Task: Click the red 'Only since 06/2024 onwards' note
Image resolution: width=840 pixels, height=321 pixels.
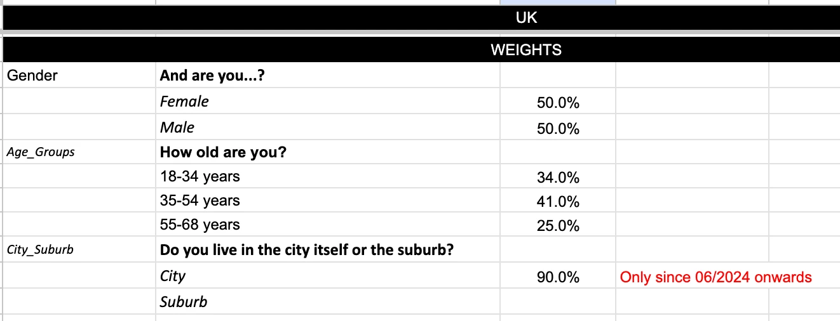Action: click(x=716, y=277)
